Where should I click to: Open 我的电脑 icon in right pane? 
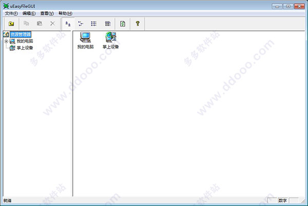pos(85,37)
